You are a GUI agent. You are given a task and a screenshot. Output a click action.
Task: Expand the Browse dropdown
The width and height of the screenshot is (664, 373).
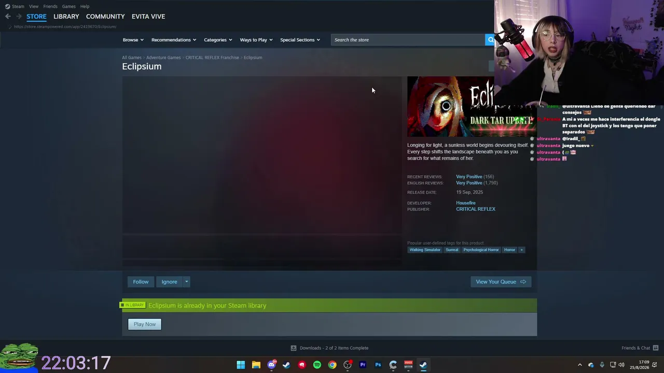coord(133,40)
